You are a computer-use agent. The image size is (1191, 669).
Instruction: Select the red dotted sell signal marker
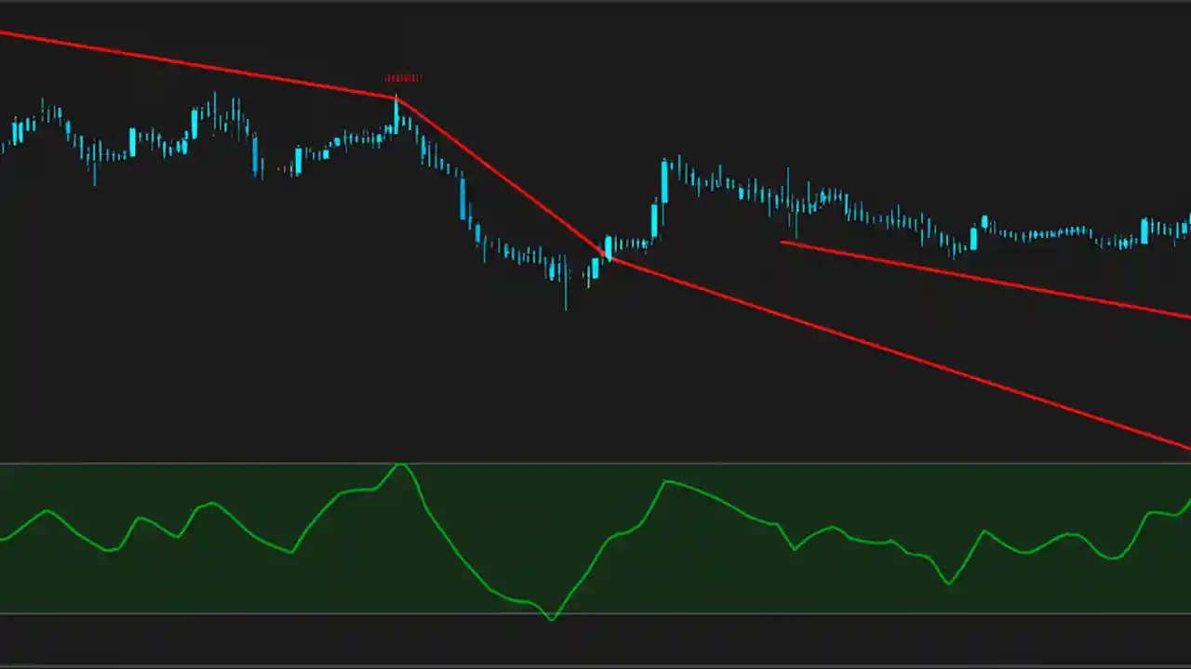pos(403,78)
